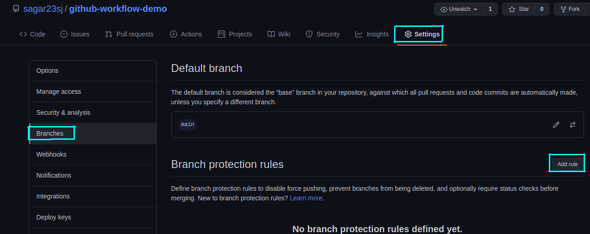Open the Code tab
This screenshot has width=590, height=234.
(32, 34)
